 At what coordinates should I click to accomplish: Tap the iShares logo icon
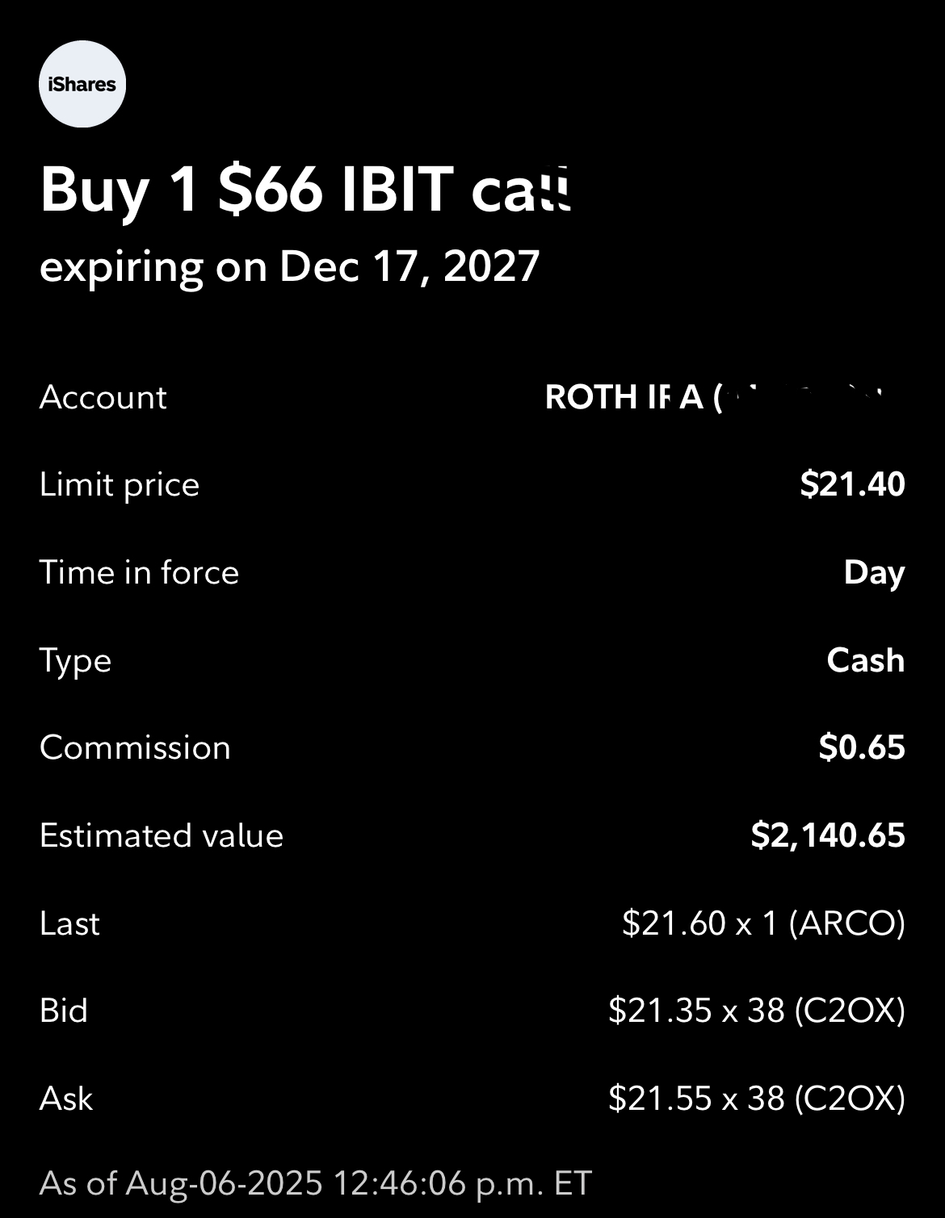tap(82, 84)
